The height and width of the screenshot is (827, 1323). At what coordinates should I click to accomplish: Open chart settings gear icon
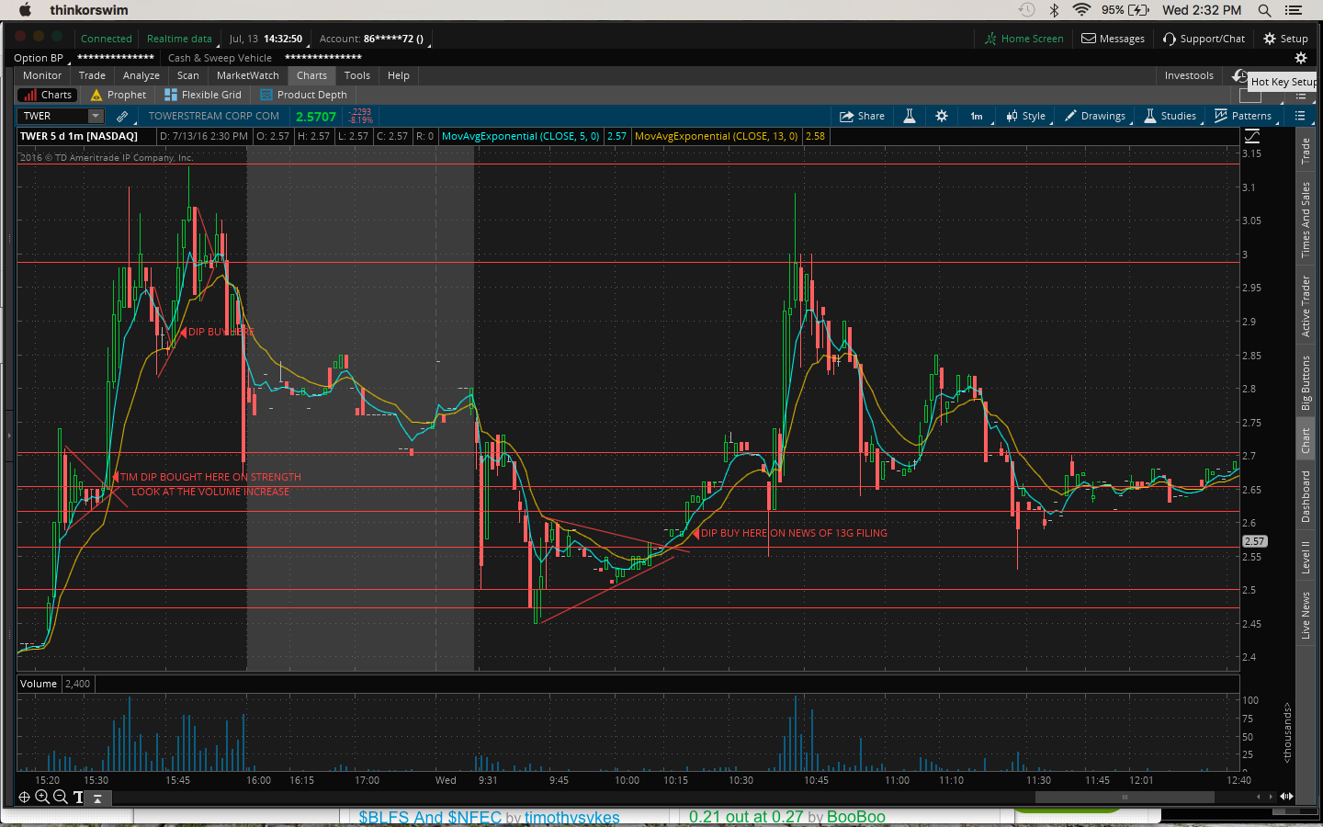coord(942,116)
